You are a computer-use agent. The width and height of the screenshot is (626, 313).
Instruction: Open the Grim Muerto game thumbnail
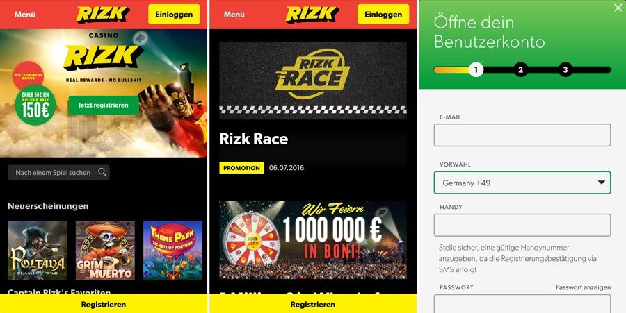105,250
